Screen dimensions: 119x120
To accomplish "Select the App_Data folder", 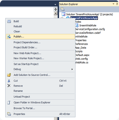I will point(81,48).
